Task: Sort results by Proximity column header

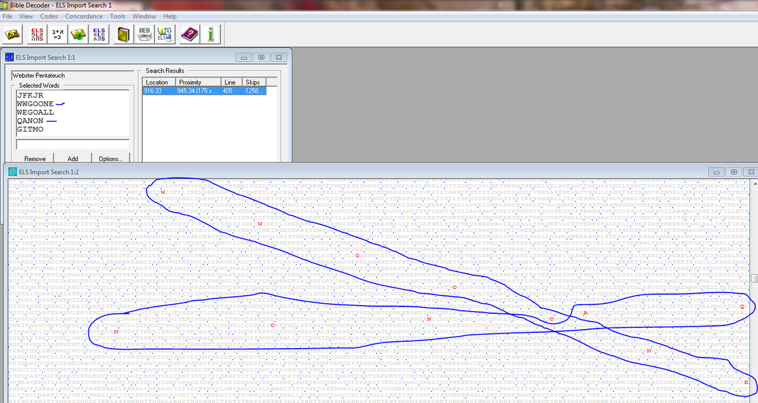Action: click(199, 82)
